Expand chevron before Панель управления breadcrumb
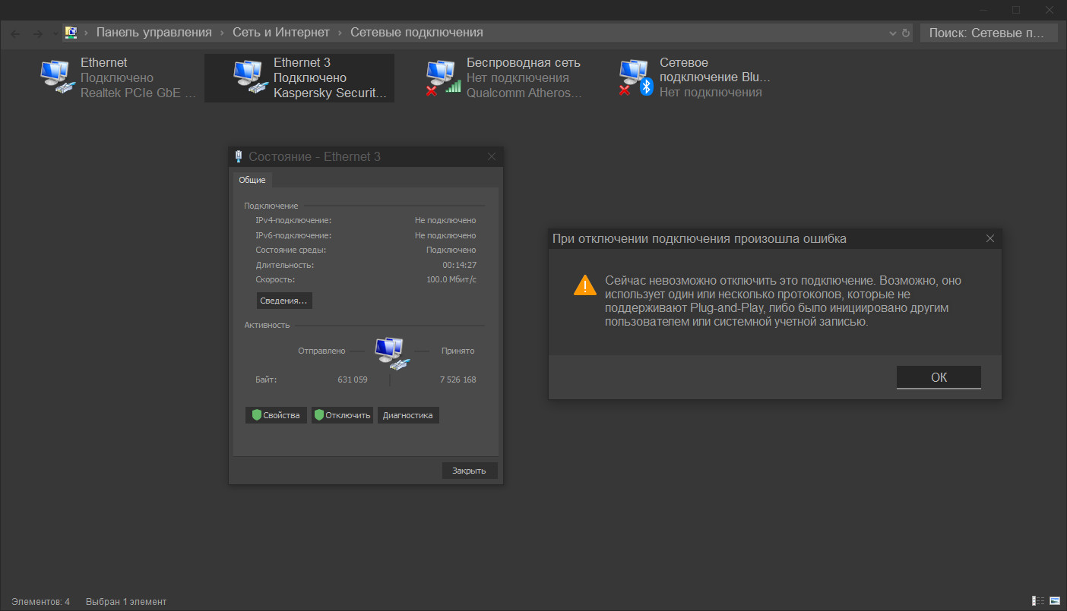The image size is (1067, 611). click(87, 33)
